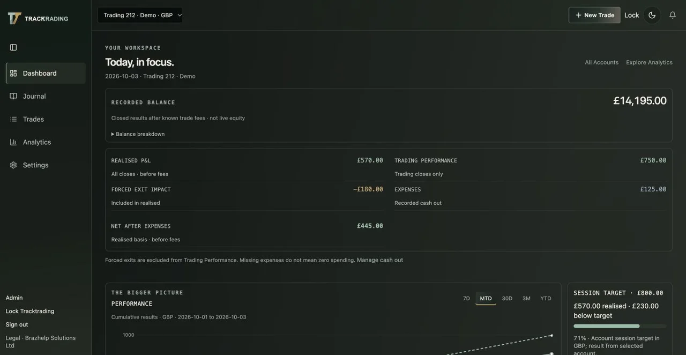Open the Trades section
Screen dimensions: 686x355
(x=46, y=119)
